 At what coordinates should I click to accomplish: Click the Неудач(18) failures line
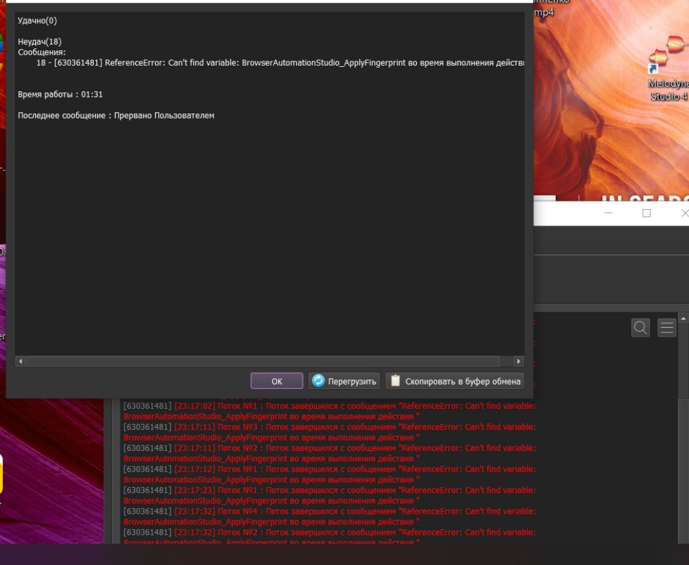pos(40,41)
